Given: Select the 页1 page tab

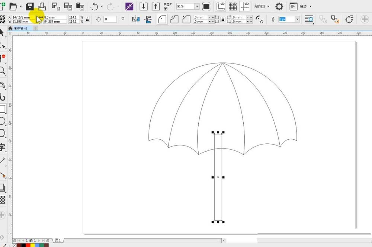Looking at the screenshot, I should pos(58,240).
